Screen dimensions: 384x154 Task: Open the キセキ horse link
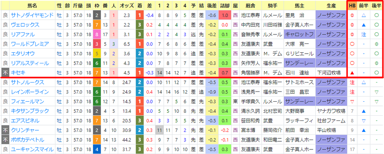(18, 73)
